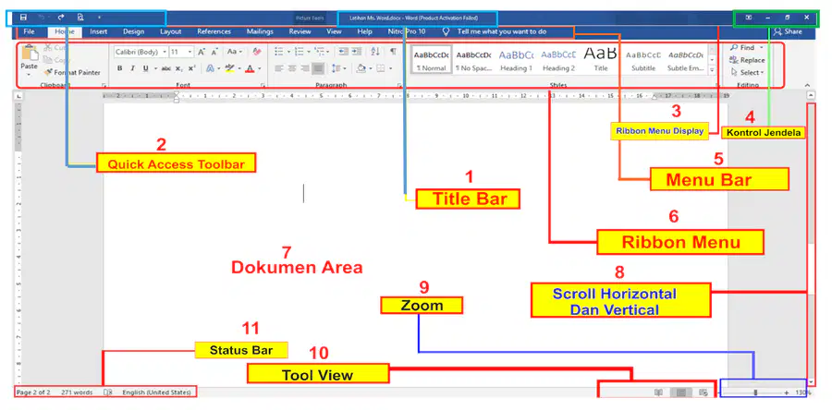The width and height of the screenshot is (832, 410).
Task: Open the font size 11 dropdown
Action: (190, 52)
